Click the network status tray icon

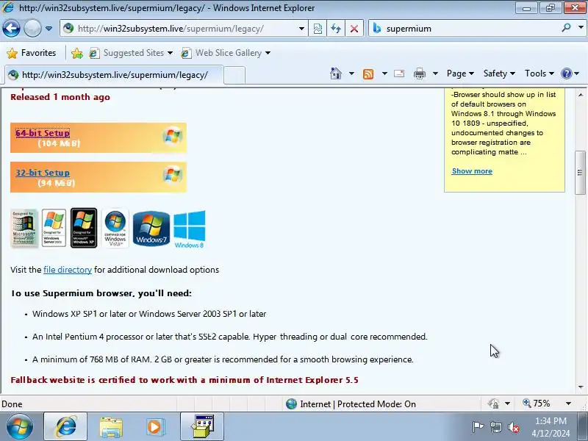coord(495,427)
